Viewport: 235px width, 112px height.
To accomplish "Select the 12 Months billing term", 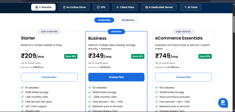I will [104, 20].
